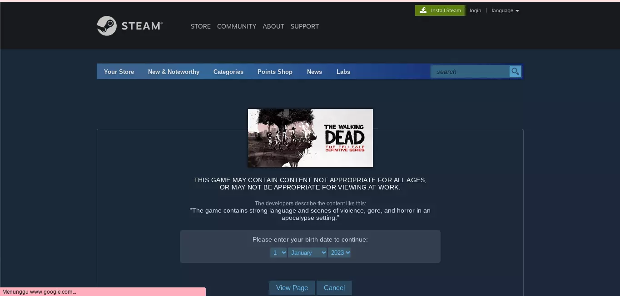Open the SUPPORT page
The height and width of the screenshot is (296, 620).
coord(304,26)
